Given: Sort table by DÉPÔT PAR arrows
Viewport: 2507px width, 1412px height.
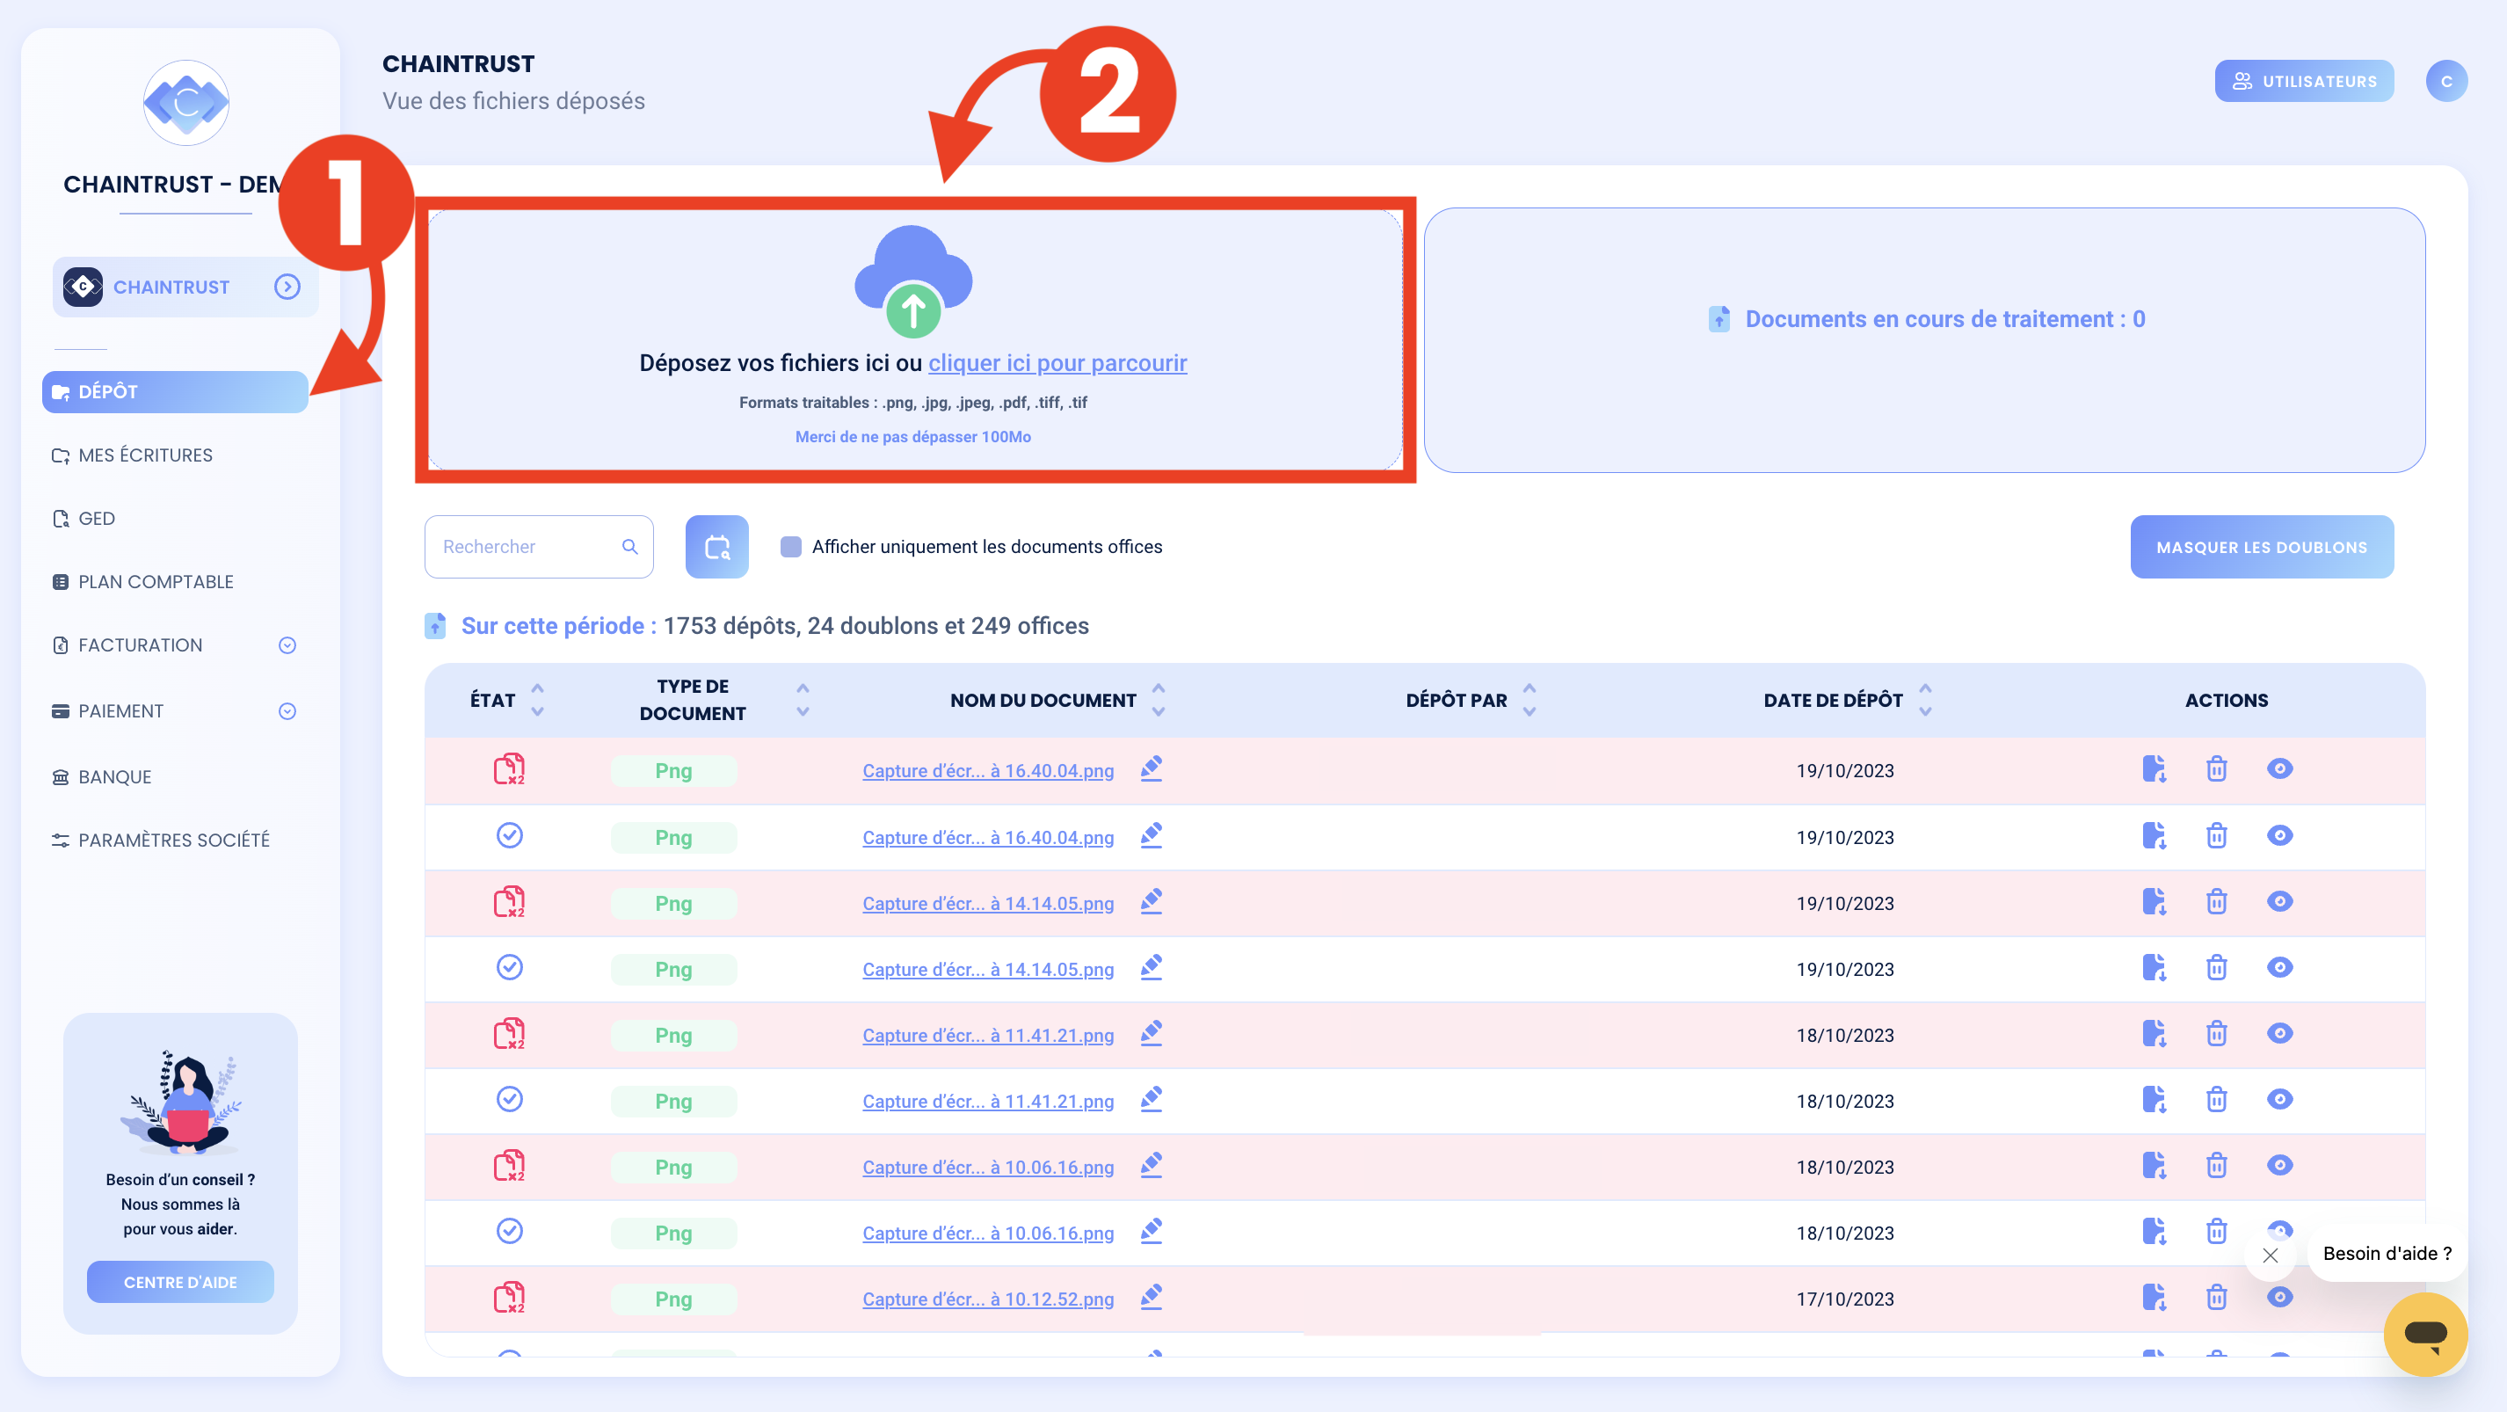Looking at the screenshot, I should 1529,700.
